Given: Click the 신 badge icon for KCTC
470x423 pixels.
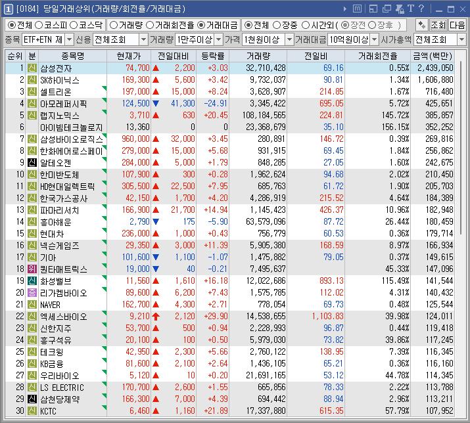Looking at the screenshot, I should coord(32,411).
